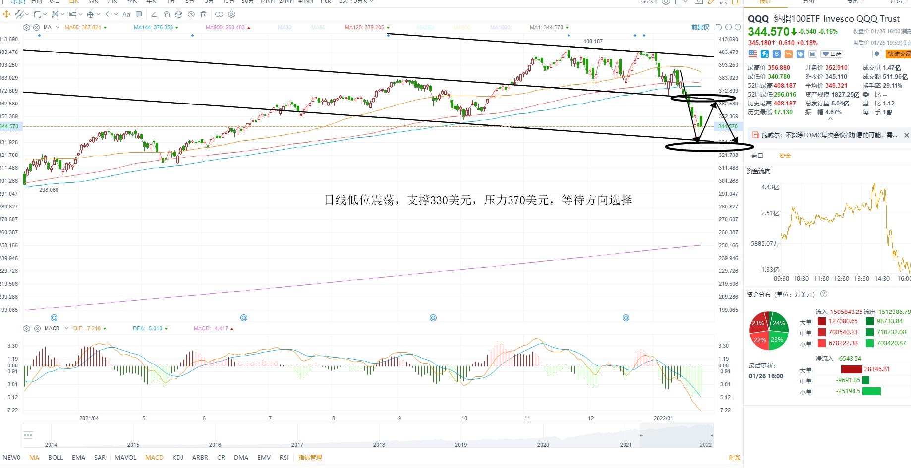Open MACD indicator settings gear
Viewport: 911px width, 468px height.
(27, 328)
